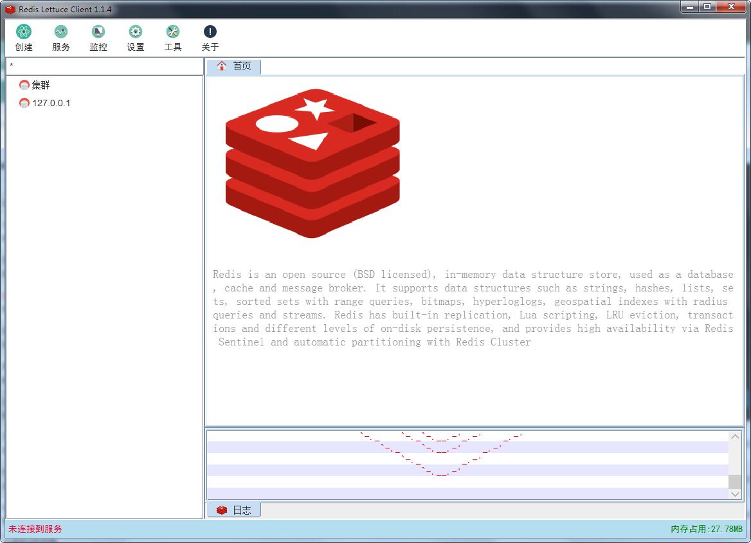Switch to the 首页 tab
The image size is (751, 543).
click(x=234, y=66)
